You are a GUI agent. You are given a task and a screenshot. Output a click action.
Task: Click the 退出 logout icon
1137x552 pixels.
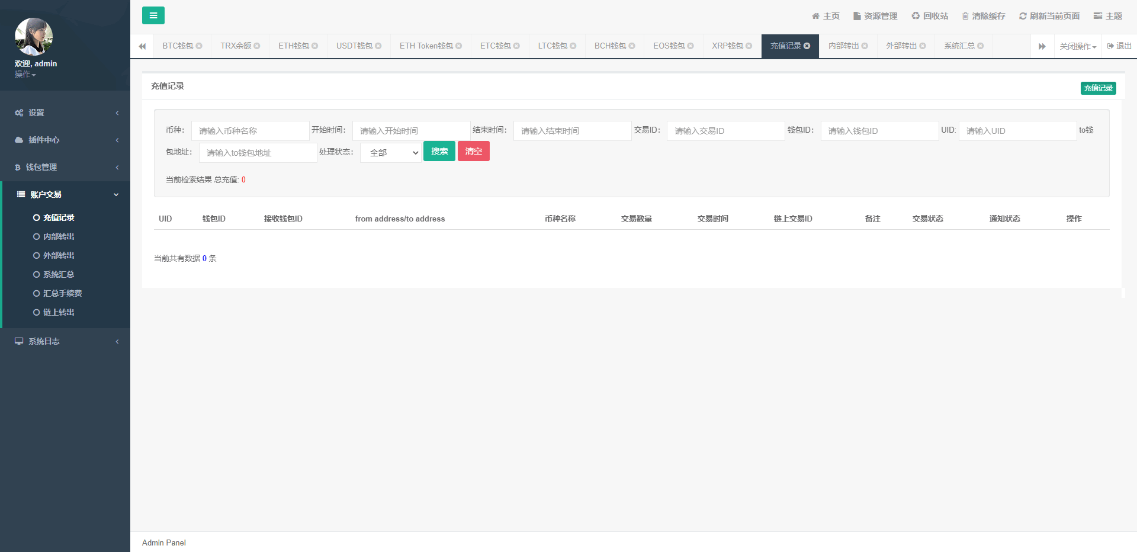[1111, 46]
